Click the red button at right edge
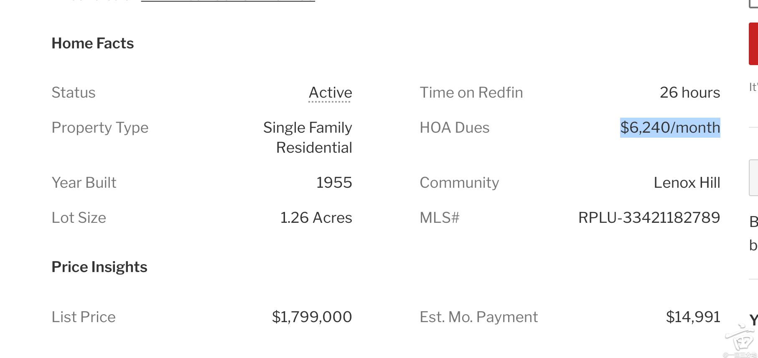Image resolution: width=758 pixels, height=358 pixels. [753, 44]
